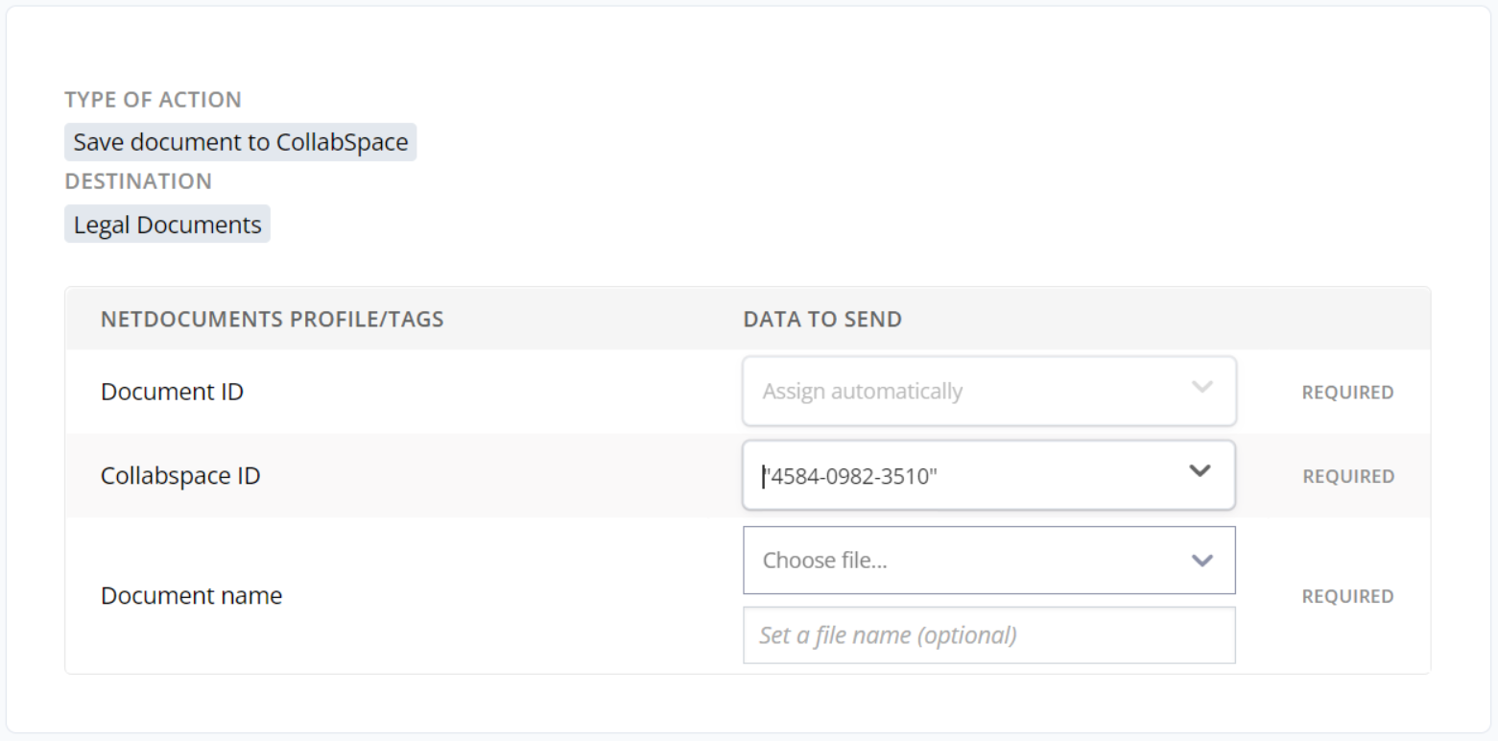
Task: Click the Document name row label
Action: coord(191,595)
